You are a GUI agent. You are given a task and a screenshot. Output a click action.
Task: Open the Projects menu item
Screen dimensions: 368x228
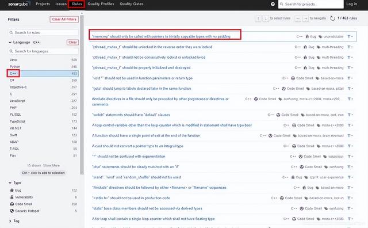point(43,4)
